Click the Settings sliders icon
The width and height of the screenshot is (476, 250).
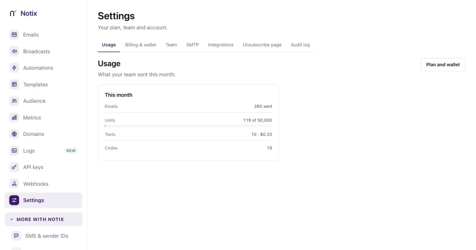point(14,200)
